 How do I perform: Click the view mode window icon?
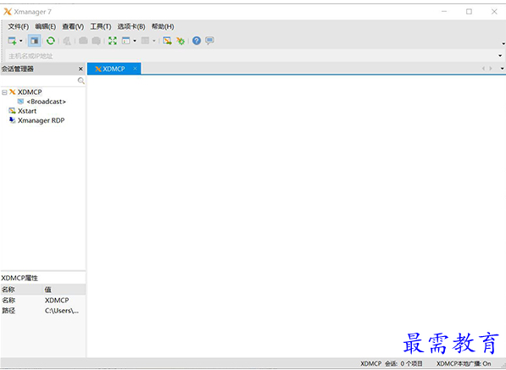point(125,41)
